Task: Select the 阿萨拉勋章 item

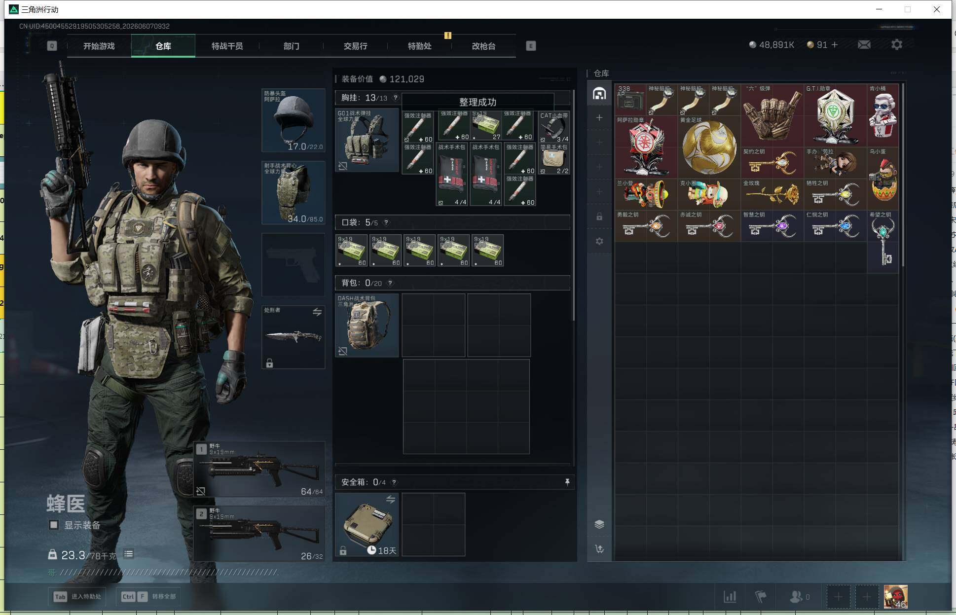Action: [x=646, y=146]
